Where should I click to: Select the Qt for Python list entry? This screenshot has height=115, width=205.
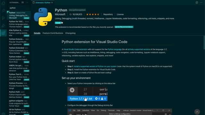click(x=19, y=111)
